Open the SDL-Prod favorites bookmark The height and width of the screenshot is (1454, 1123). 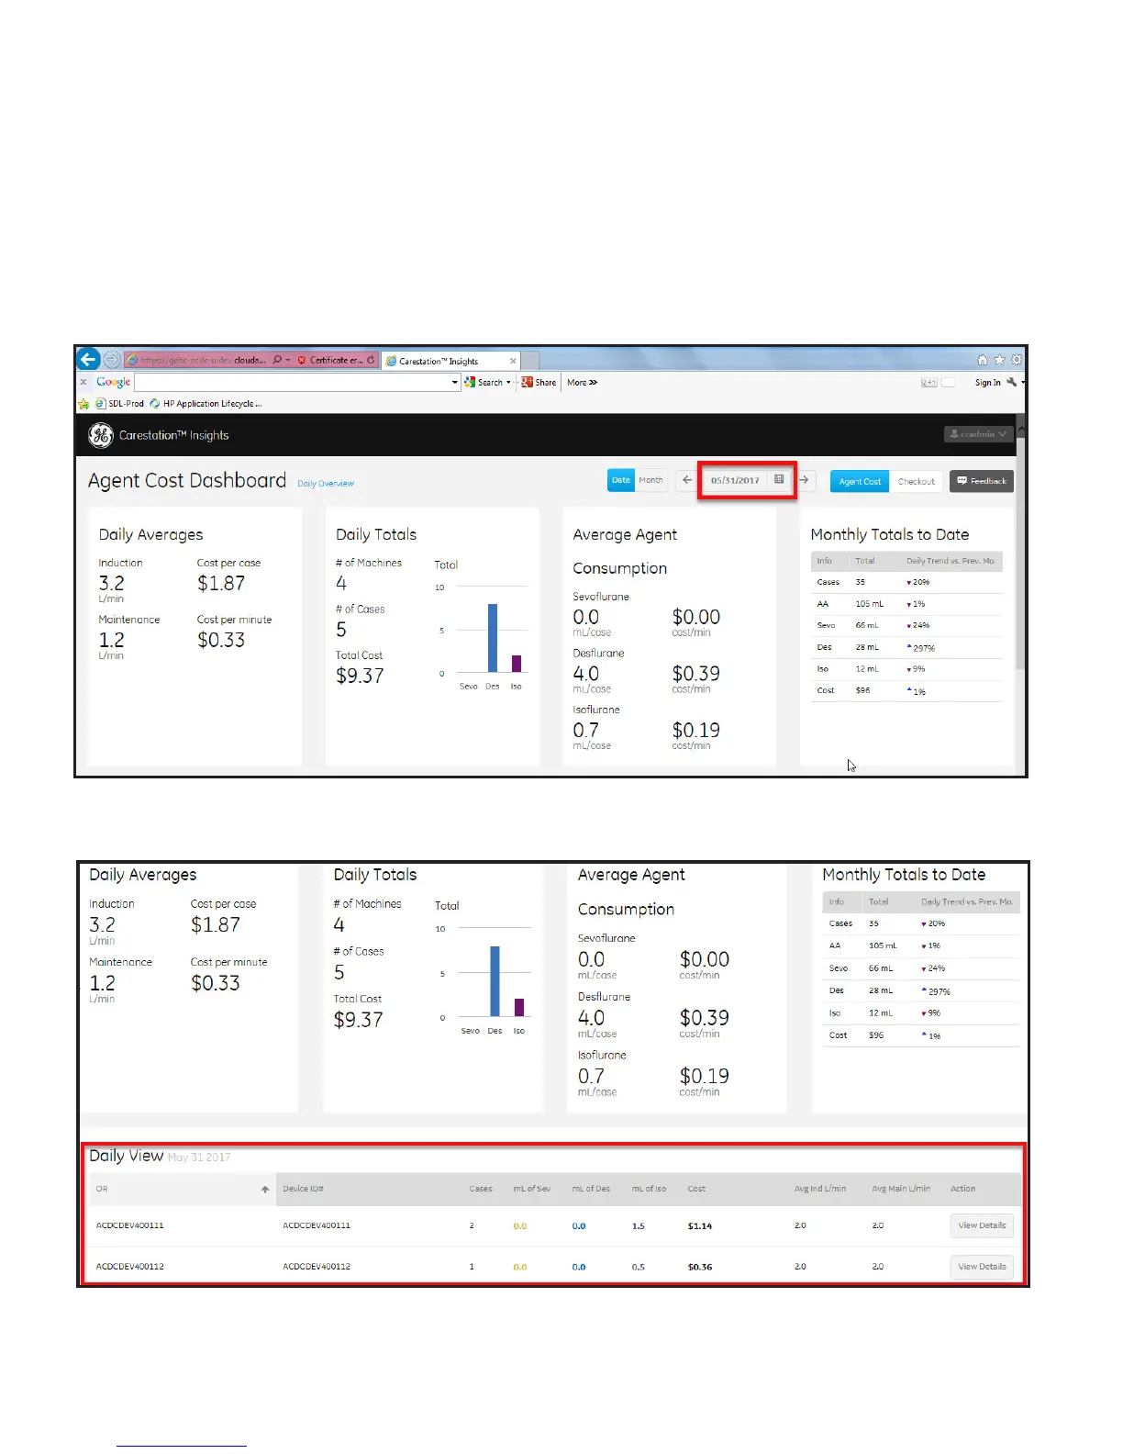pos(120,403)
